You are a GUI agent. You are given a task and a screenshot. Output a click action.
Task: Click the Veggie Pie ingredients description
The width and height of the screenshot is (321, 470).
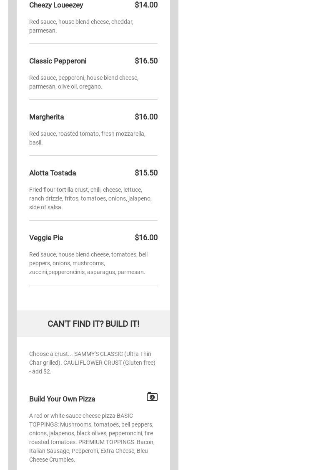(x=88, y=263)
